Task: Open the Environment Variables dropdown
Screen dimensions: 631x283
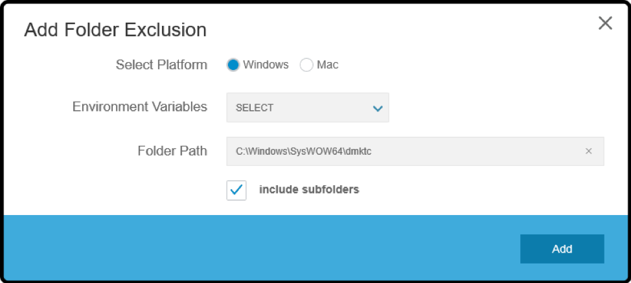Action: pyautogui.click(x=308, y=108)
